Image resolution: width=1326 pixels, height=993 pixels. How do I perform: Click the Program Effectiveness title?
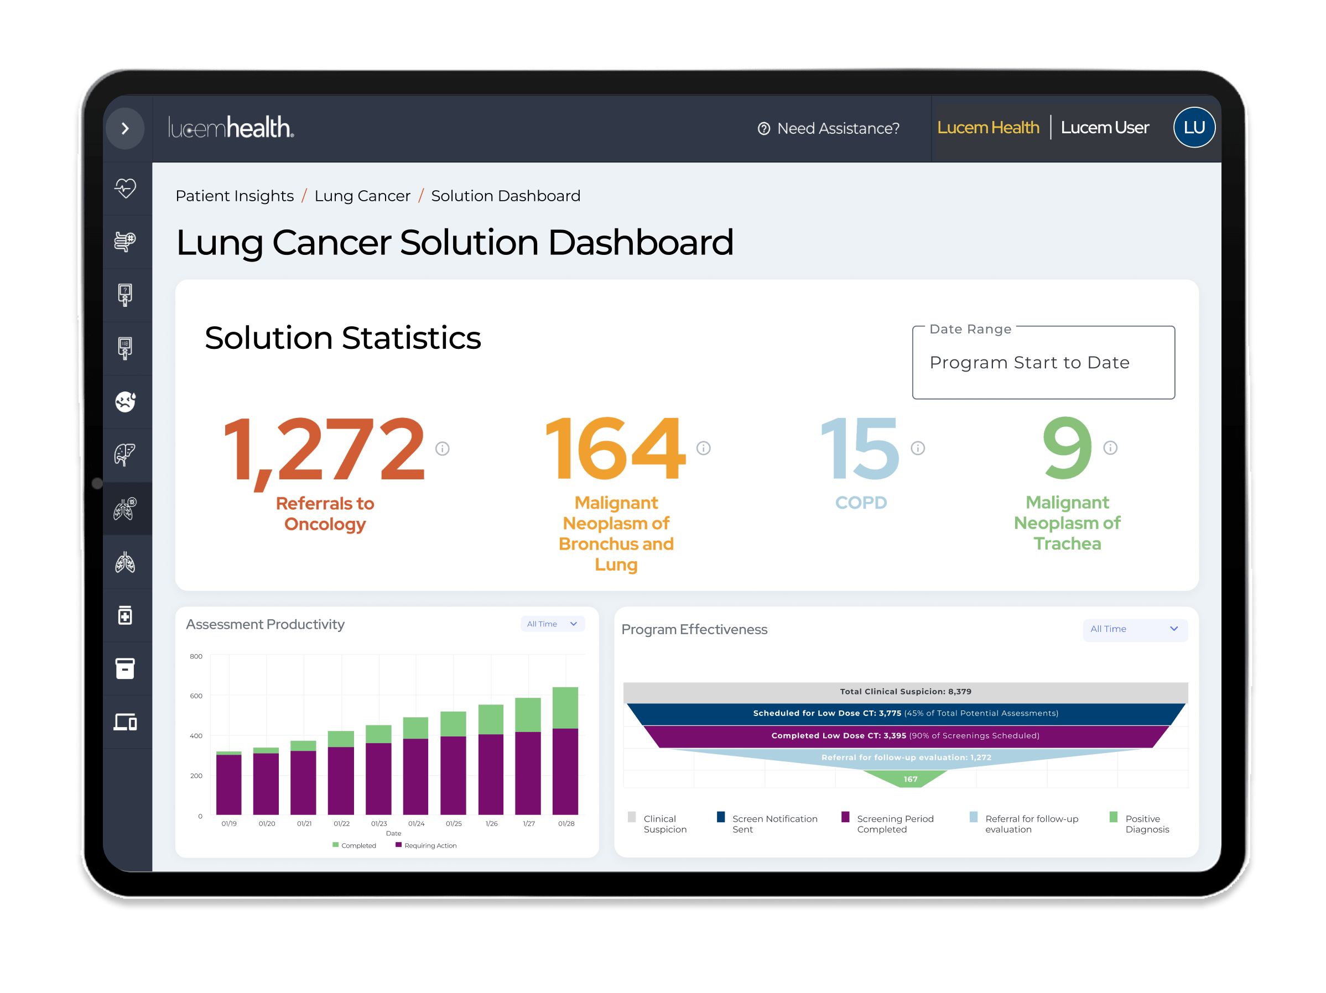[x=694, y=630]
